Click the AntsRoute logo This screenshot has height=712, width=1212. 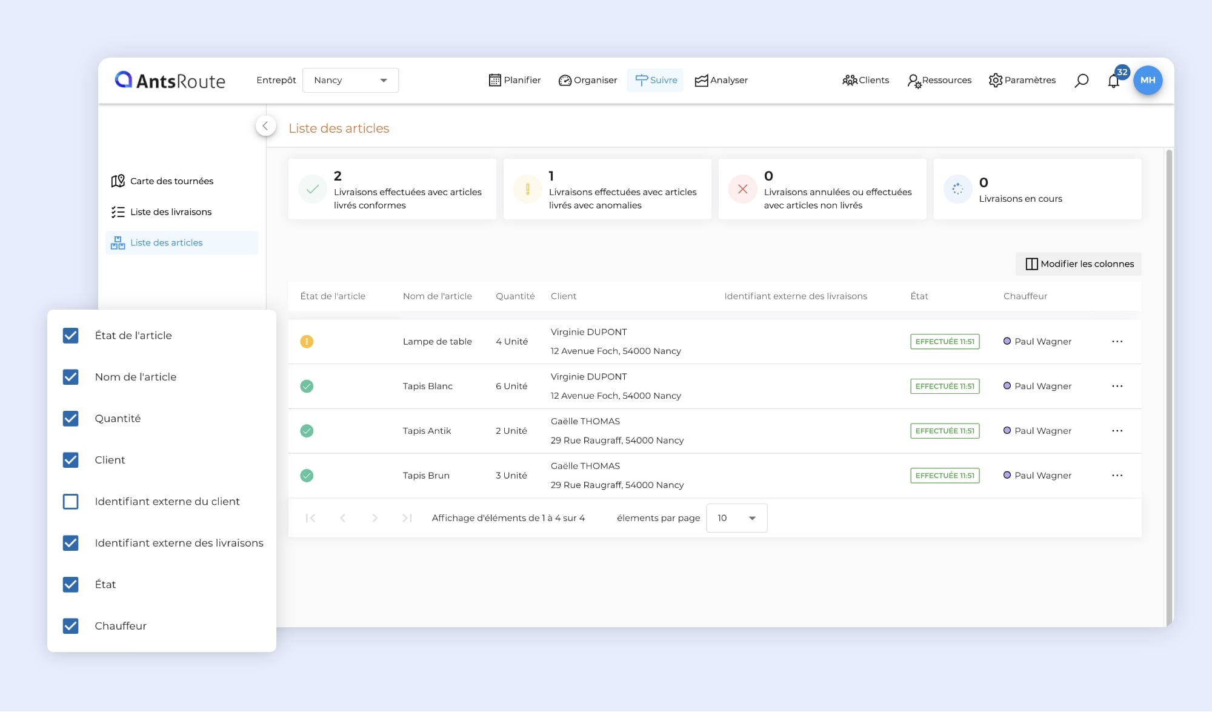coord(170,81)
